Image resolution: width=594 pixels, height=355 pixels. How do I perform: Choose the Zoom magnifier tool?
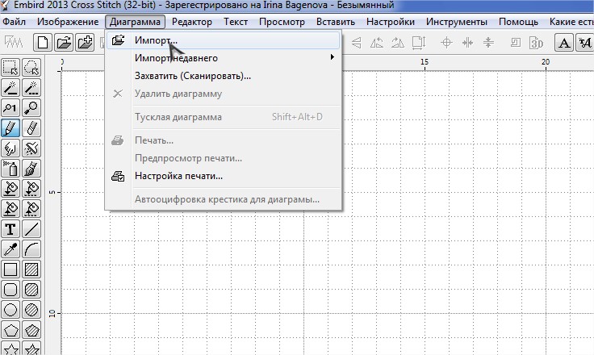[x=32, y=107]
